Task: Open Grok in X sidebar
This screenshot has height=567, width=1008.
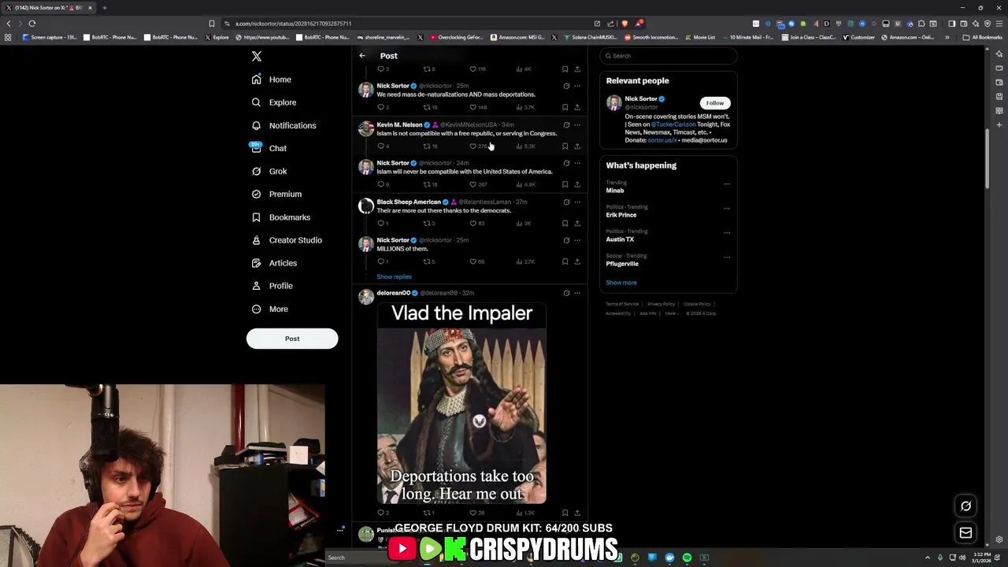Action: [x=269, y=171]
